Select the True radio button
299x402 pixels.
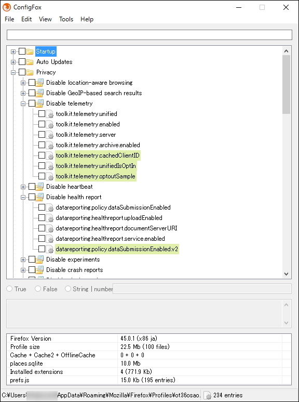pyautogui.click(x=9, y=289)
